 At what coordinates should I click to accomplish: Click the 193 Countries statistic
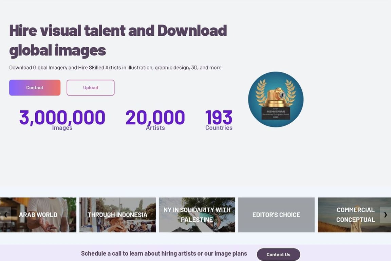219,118
